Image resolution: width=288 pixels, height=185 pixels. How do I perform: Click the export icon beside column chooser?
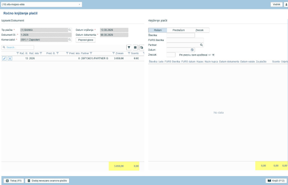pos(141,48)
